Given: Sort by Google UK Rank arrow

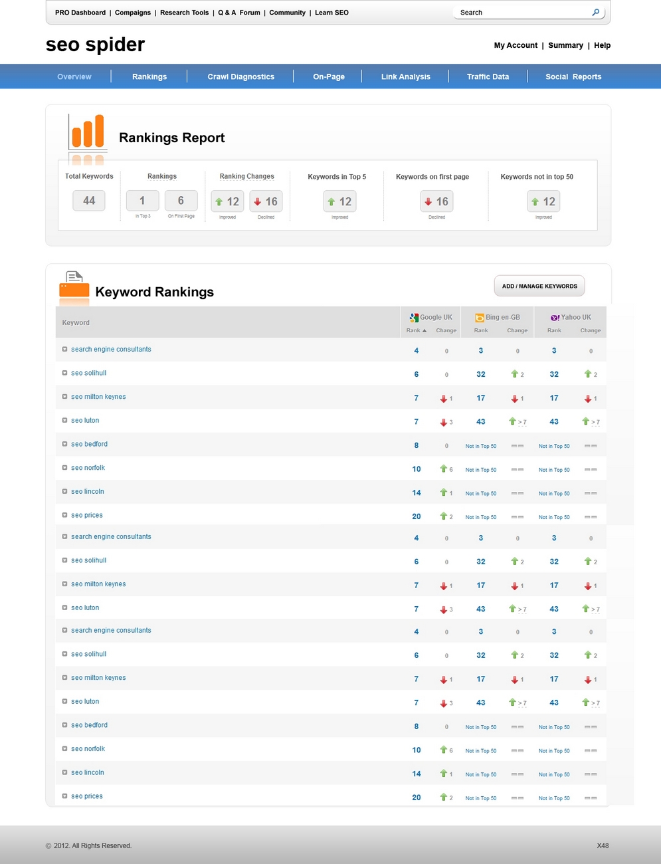Looking at the screenshot, I should pos(425,330).
